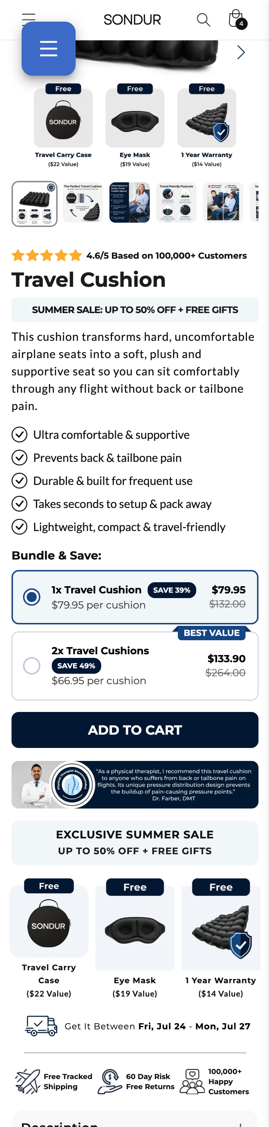The width and height of the screenshot is (270, 1127).
Task: Open the physical therapist recommendation banner
Action: [x=135, y=784]
